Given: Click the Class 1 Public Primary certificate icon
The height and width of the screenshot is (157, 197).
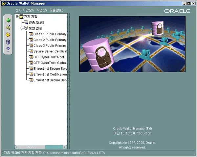Looking at the screenshot, I should (31, 34).
